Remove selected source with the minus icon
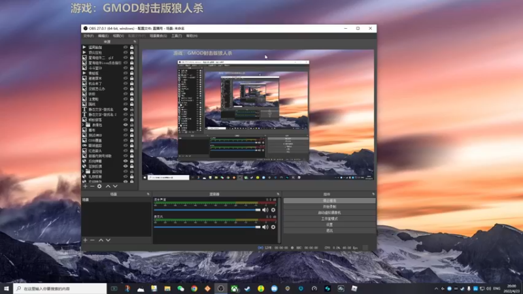Image resolution: width=523 pixels, height=294 pixels. pyautogui.click(x=92, y=186)
